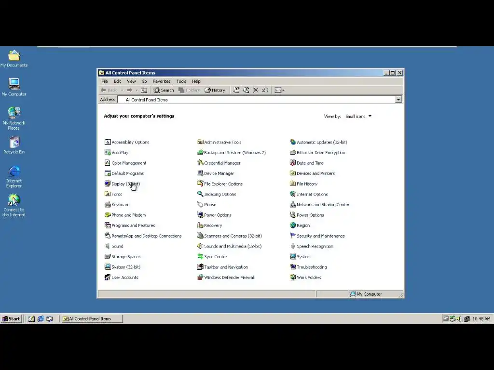This screenshot has width=494, height=370.
Task: Click the Undo toolbar icon
Action: (265, 90)
